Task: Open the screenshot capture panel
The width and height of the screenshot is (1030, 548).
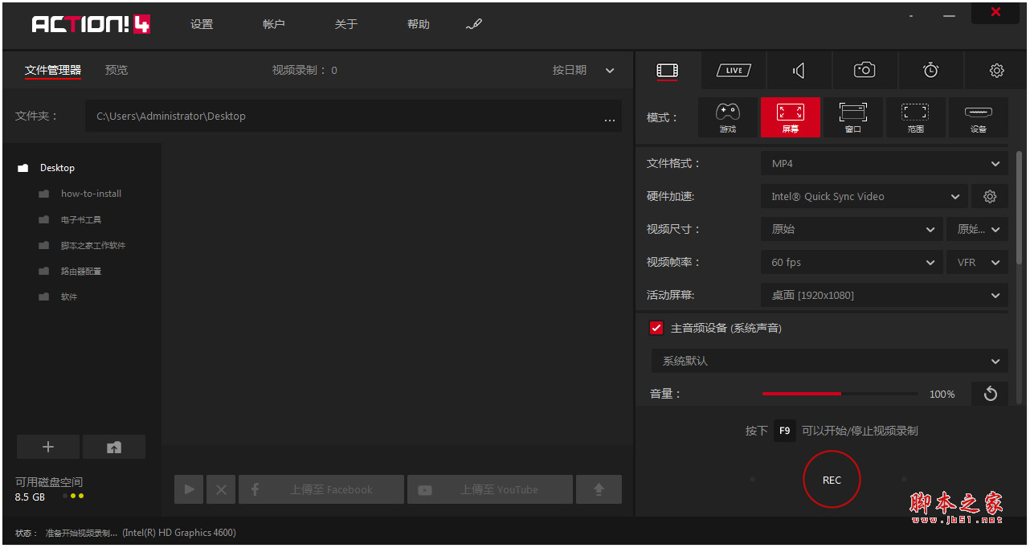Action: [x=864, y=70]
